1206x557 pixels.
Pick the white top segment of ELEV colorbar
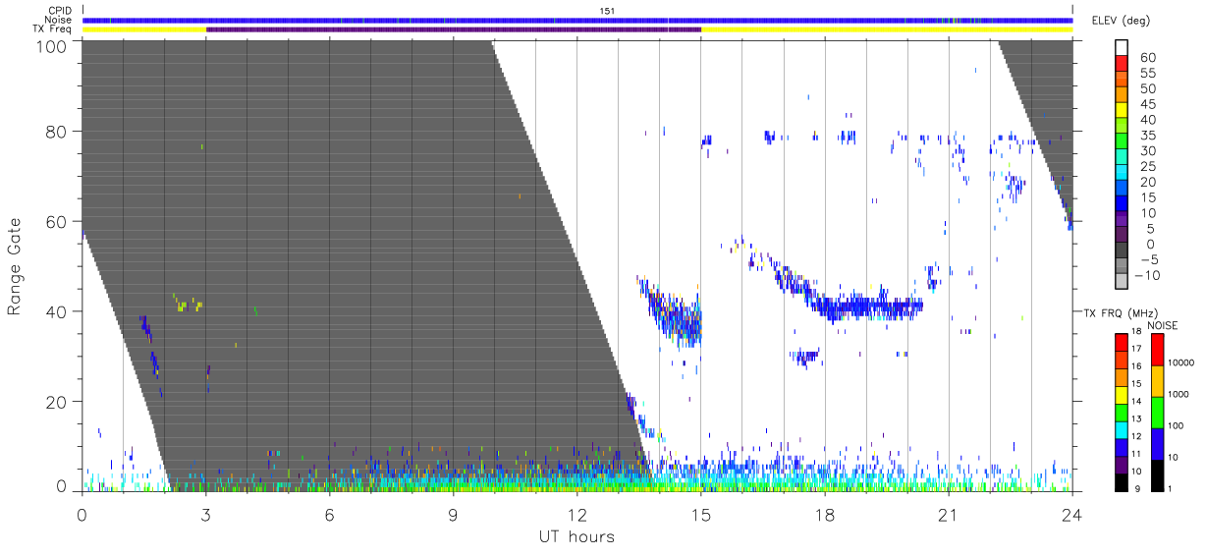pyautogui.click(x=1124, y=48)
